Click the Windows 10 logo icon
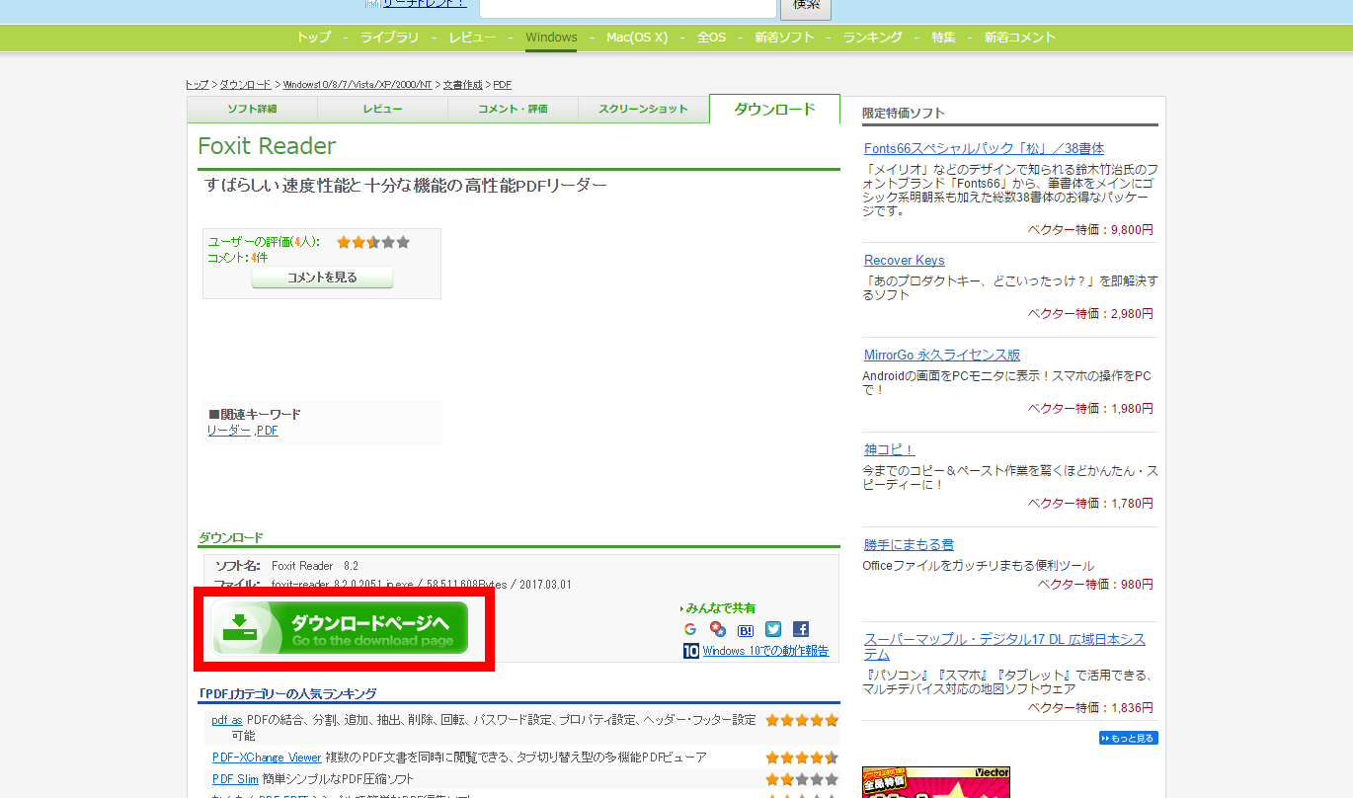 pos(691,651)
